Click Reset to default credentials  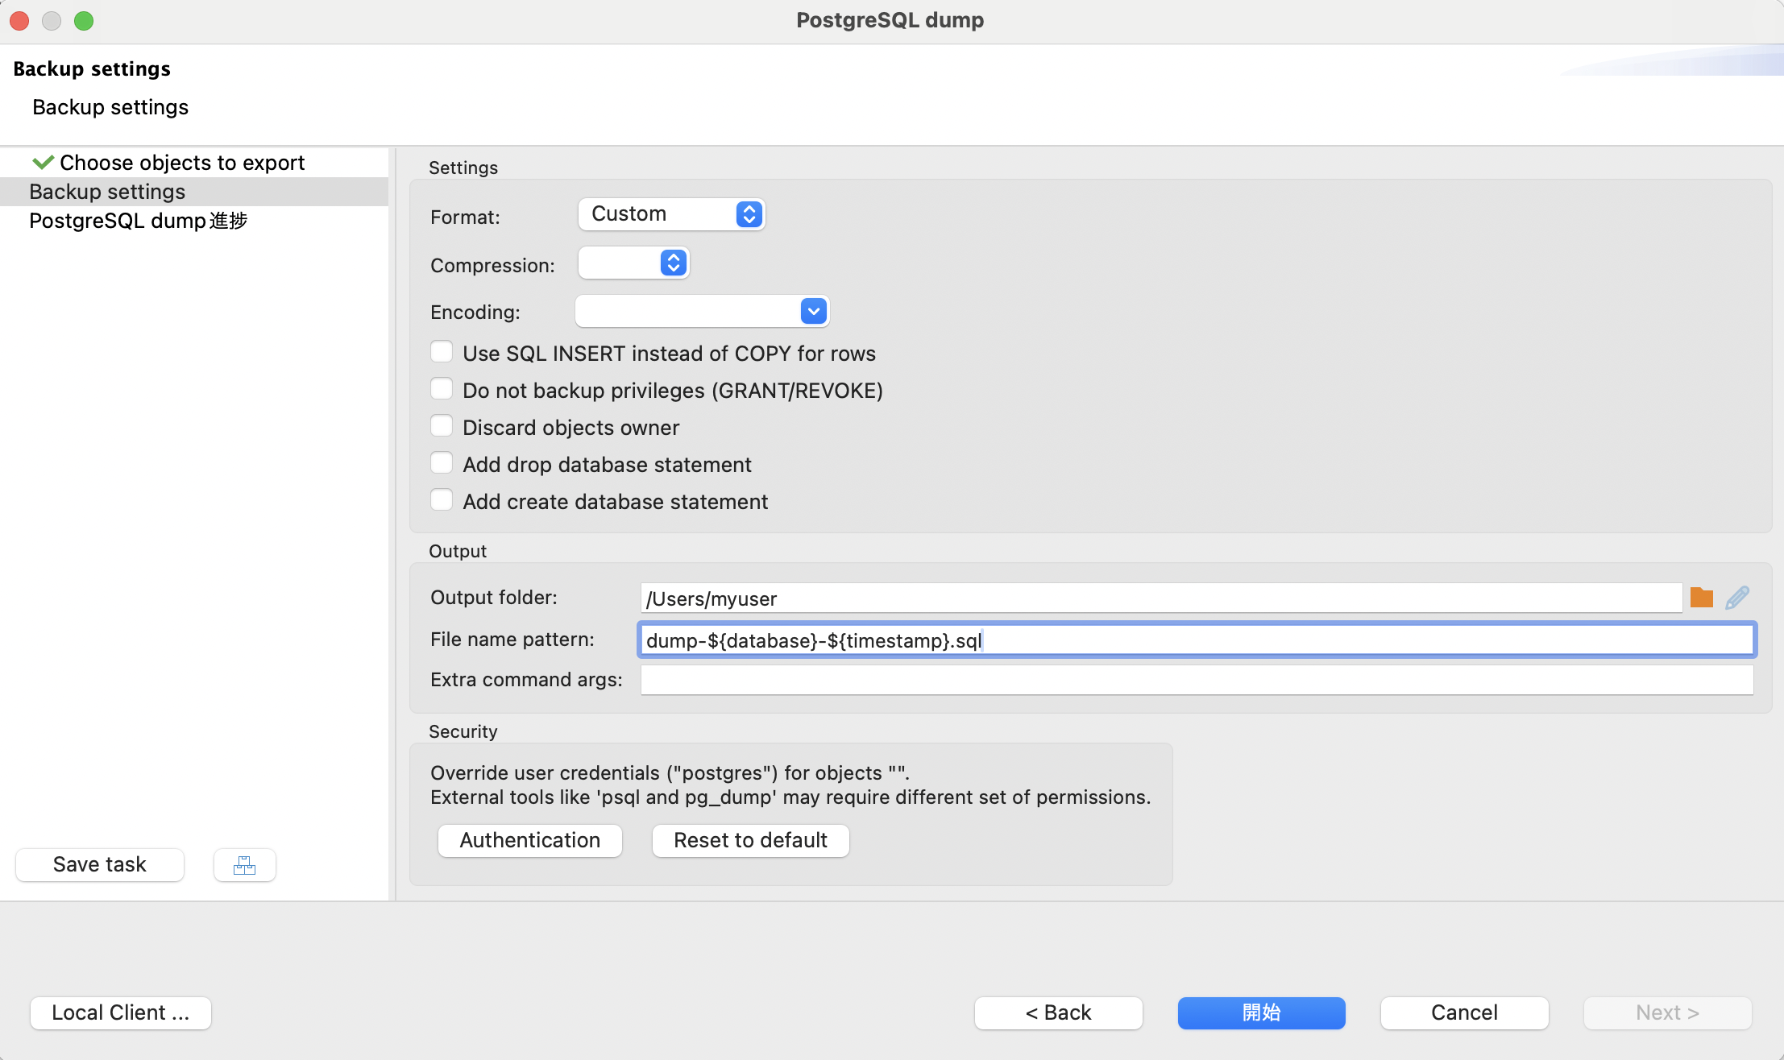click(749, 840)
